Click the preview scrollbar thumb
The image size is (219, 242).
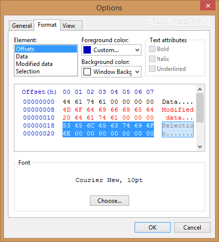200,108
